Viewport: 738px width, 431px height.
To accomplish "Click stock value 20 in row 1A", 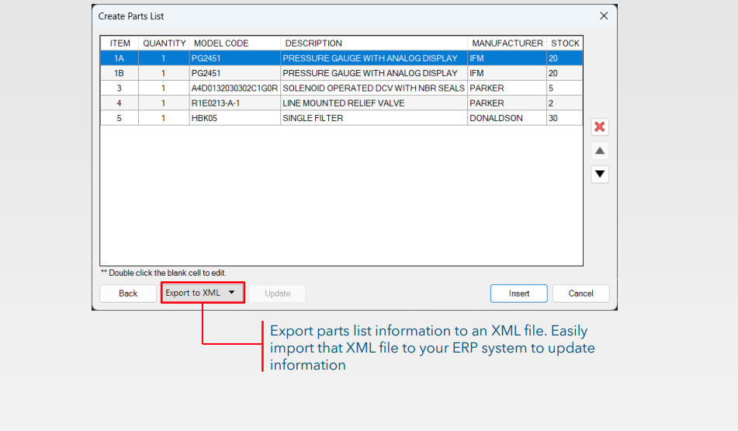I will click(x=565, y=58).
